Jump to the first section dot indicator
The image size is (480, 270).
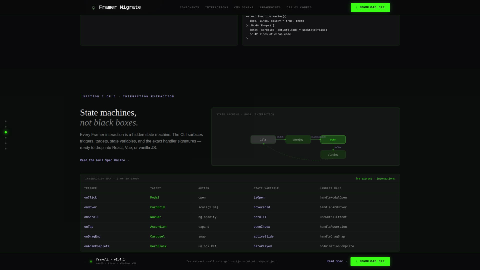point(6,121)
